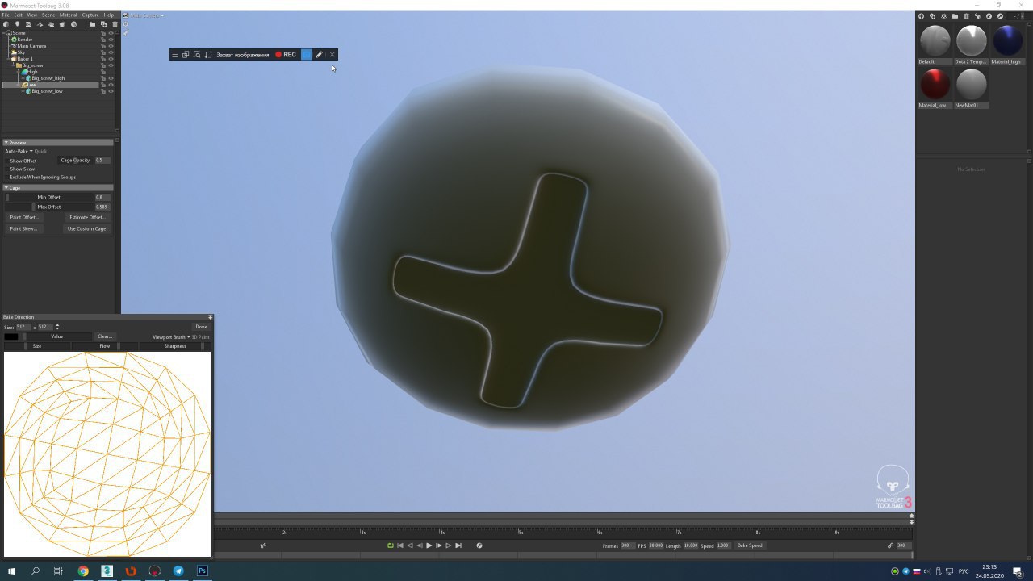
Task: Collapse the Bake Direction panel via arrows
Action: pos(210,317)
